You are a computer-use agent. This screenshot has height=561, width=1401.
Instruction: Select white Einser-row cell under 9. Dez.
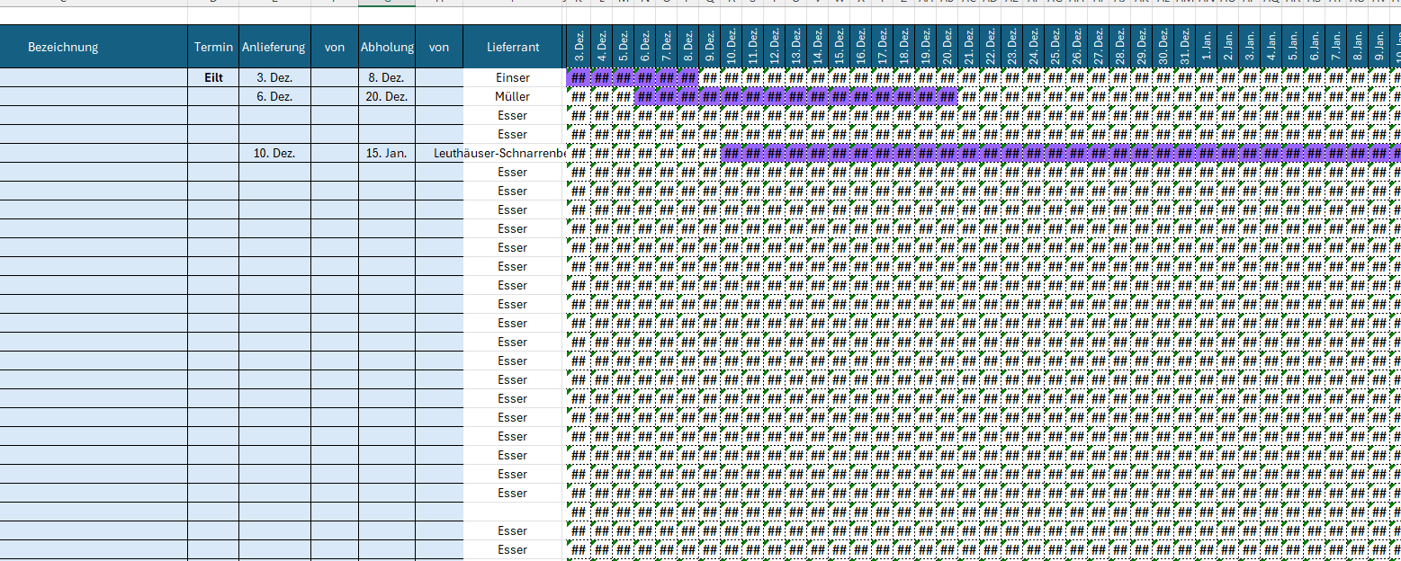(709, 77)
